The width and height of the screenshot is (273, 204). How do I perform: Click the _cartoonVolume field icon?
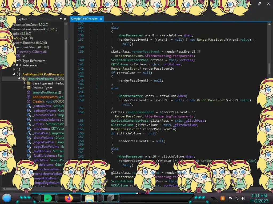[29, 110]
